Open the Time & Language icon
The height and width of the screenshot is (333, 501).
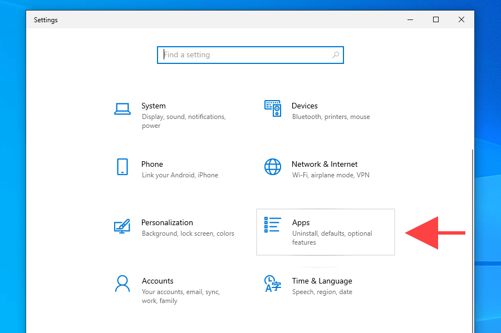(273, 284)
